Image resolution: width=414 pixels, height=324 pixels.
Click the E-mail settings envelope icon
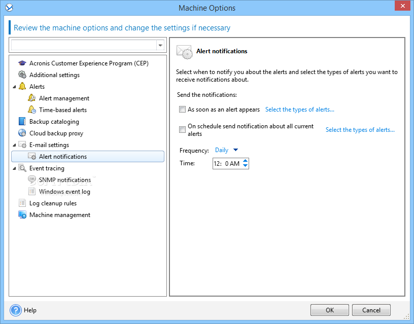pyautogui.click(x=22, y=145)
